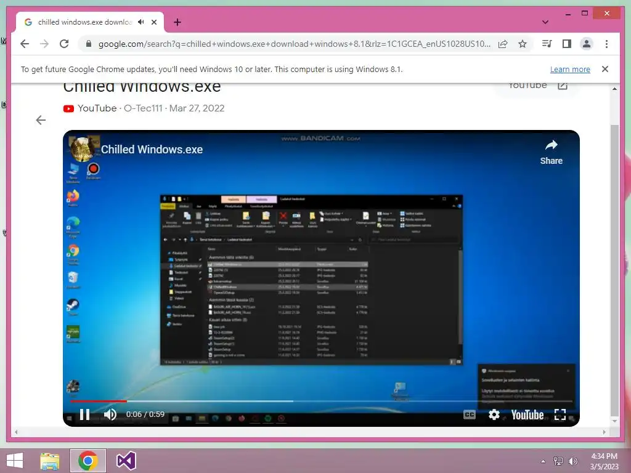Close the chilled windows.exe tab
The width and height of the screenshot is (631, 473).
click(154, 22)
